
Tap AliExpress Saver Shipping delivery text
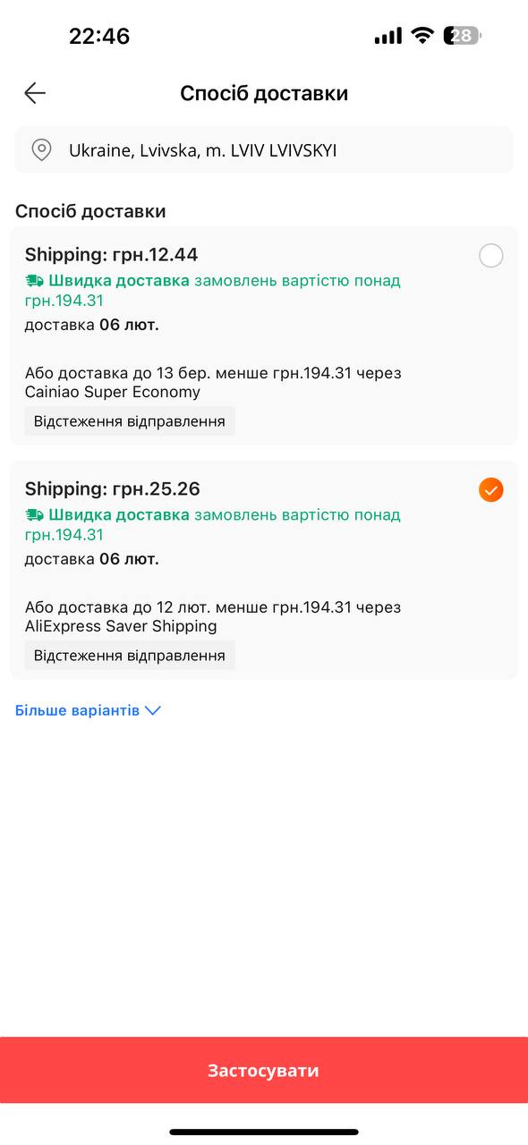click(121, 626)
